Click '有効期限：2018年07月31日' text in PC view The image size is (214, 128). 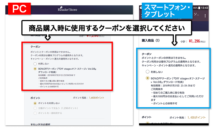coord(51,75)
